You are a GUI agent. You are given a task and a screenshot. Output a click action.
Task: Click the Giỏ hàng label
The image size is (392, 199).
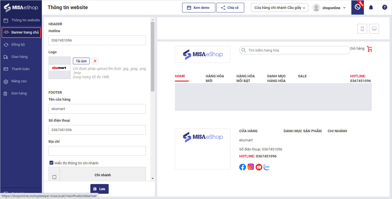pyautogui.click(x=357, y=49)
